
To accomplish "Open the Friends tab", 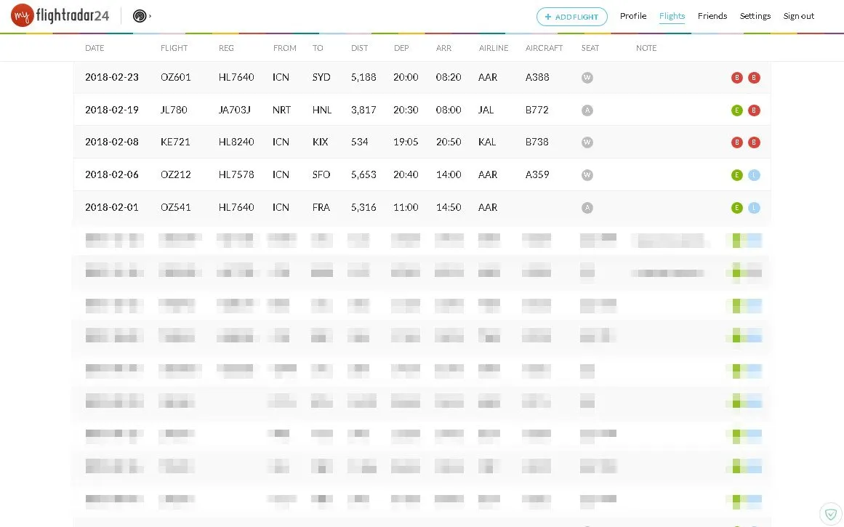I will 712,16.
